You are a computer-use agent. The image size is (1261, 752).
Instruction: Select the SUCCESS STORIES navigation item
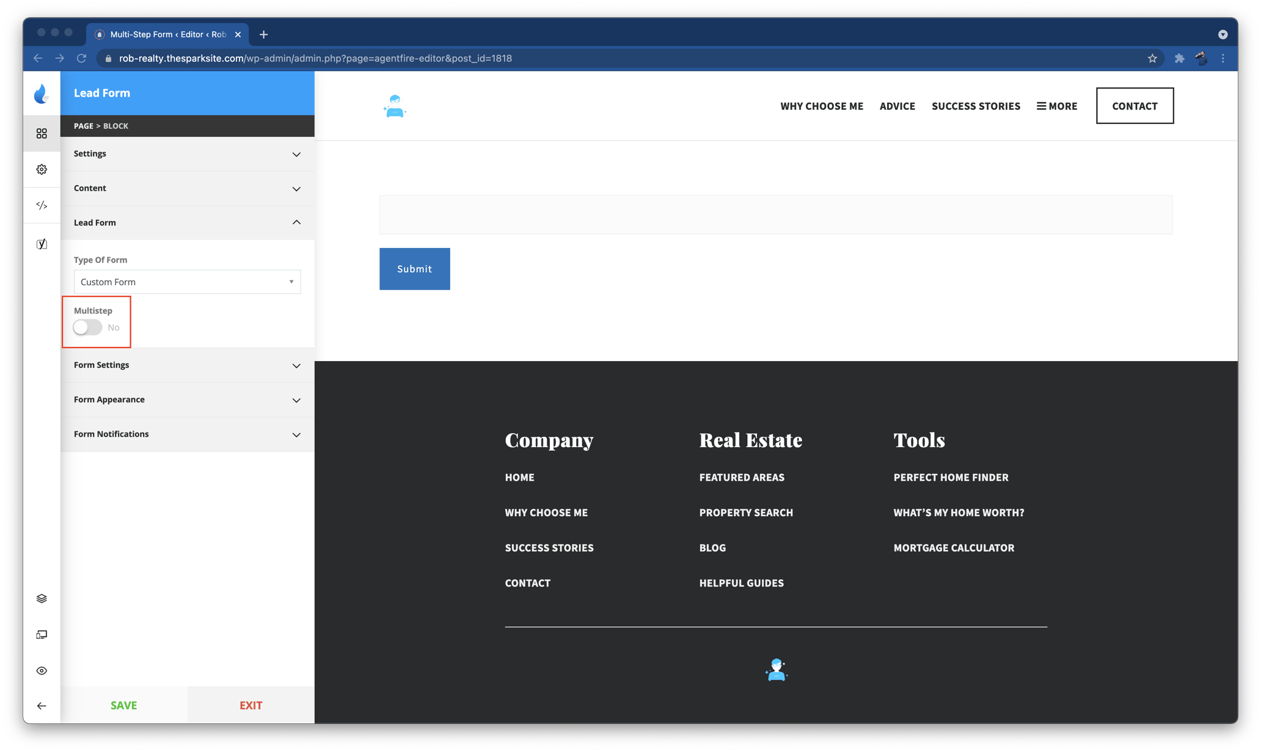tap(976, 106)
